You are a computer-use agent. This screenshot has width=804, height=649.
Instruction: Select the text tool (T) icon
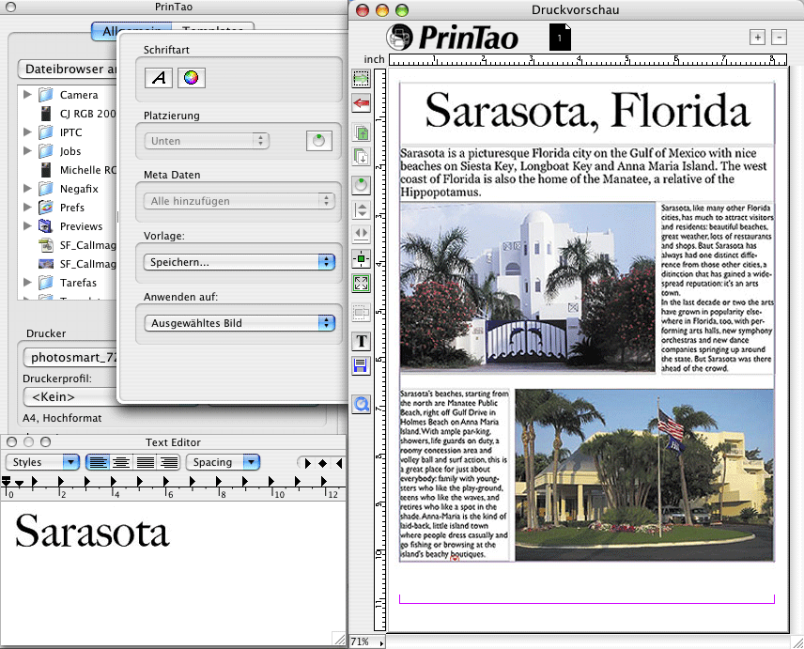pos(362,341)
